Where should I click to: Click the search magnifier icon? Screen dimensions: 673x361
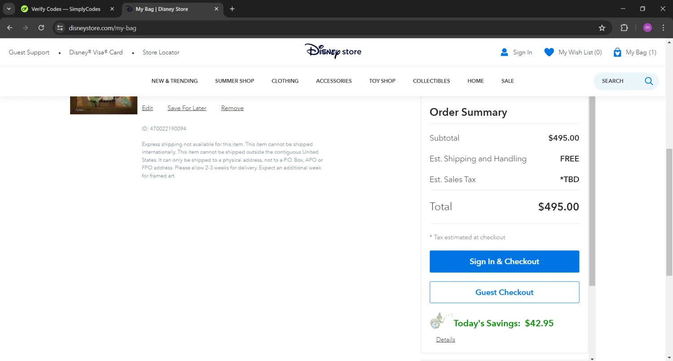tap(649, 81)
